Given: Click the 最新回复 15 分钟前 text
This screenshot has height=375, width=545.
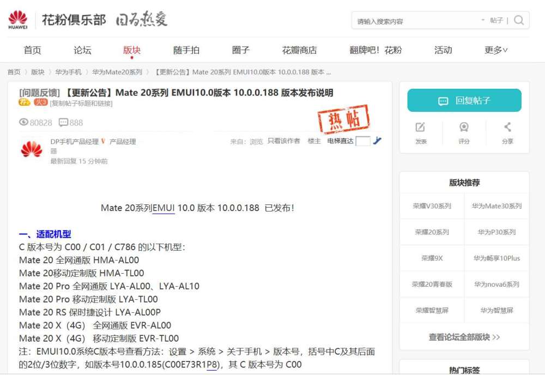Looking at the screenshot, I should 79,161.
